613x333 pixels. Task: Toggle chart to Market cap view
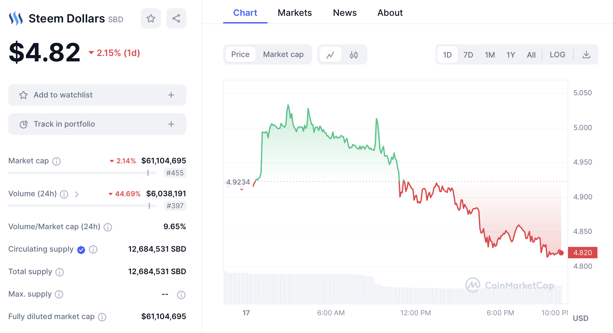pyautogui.click(x=283, y=54)
